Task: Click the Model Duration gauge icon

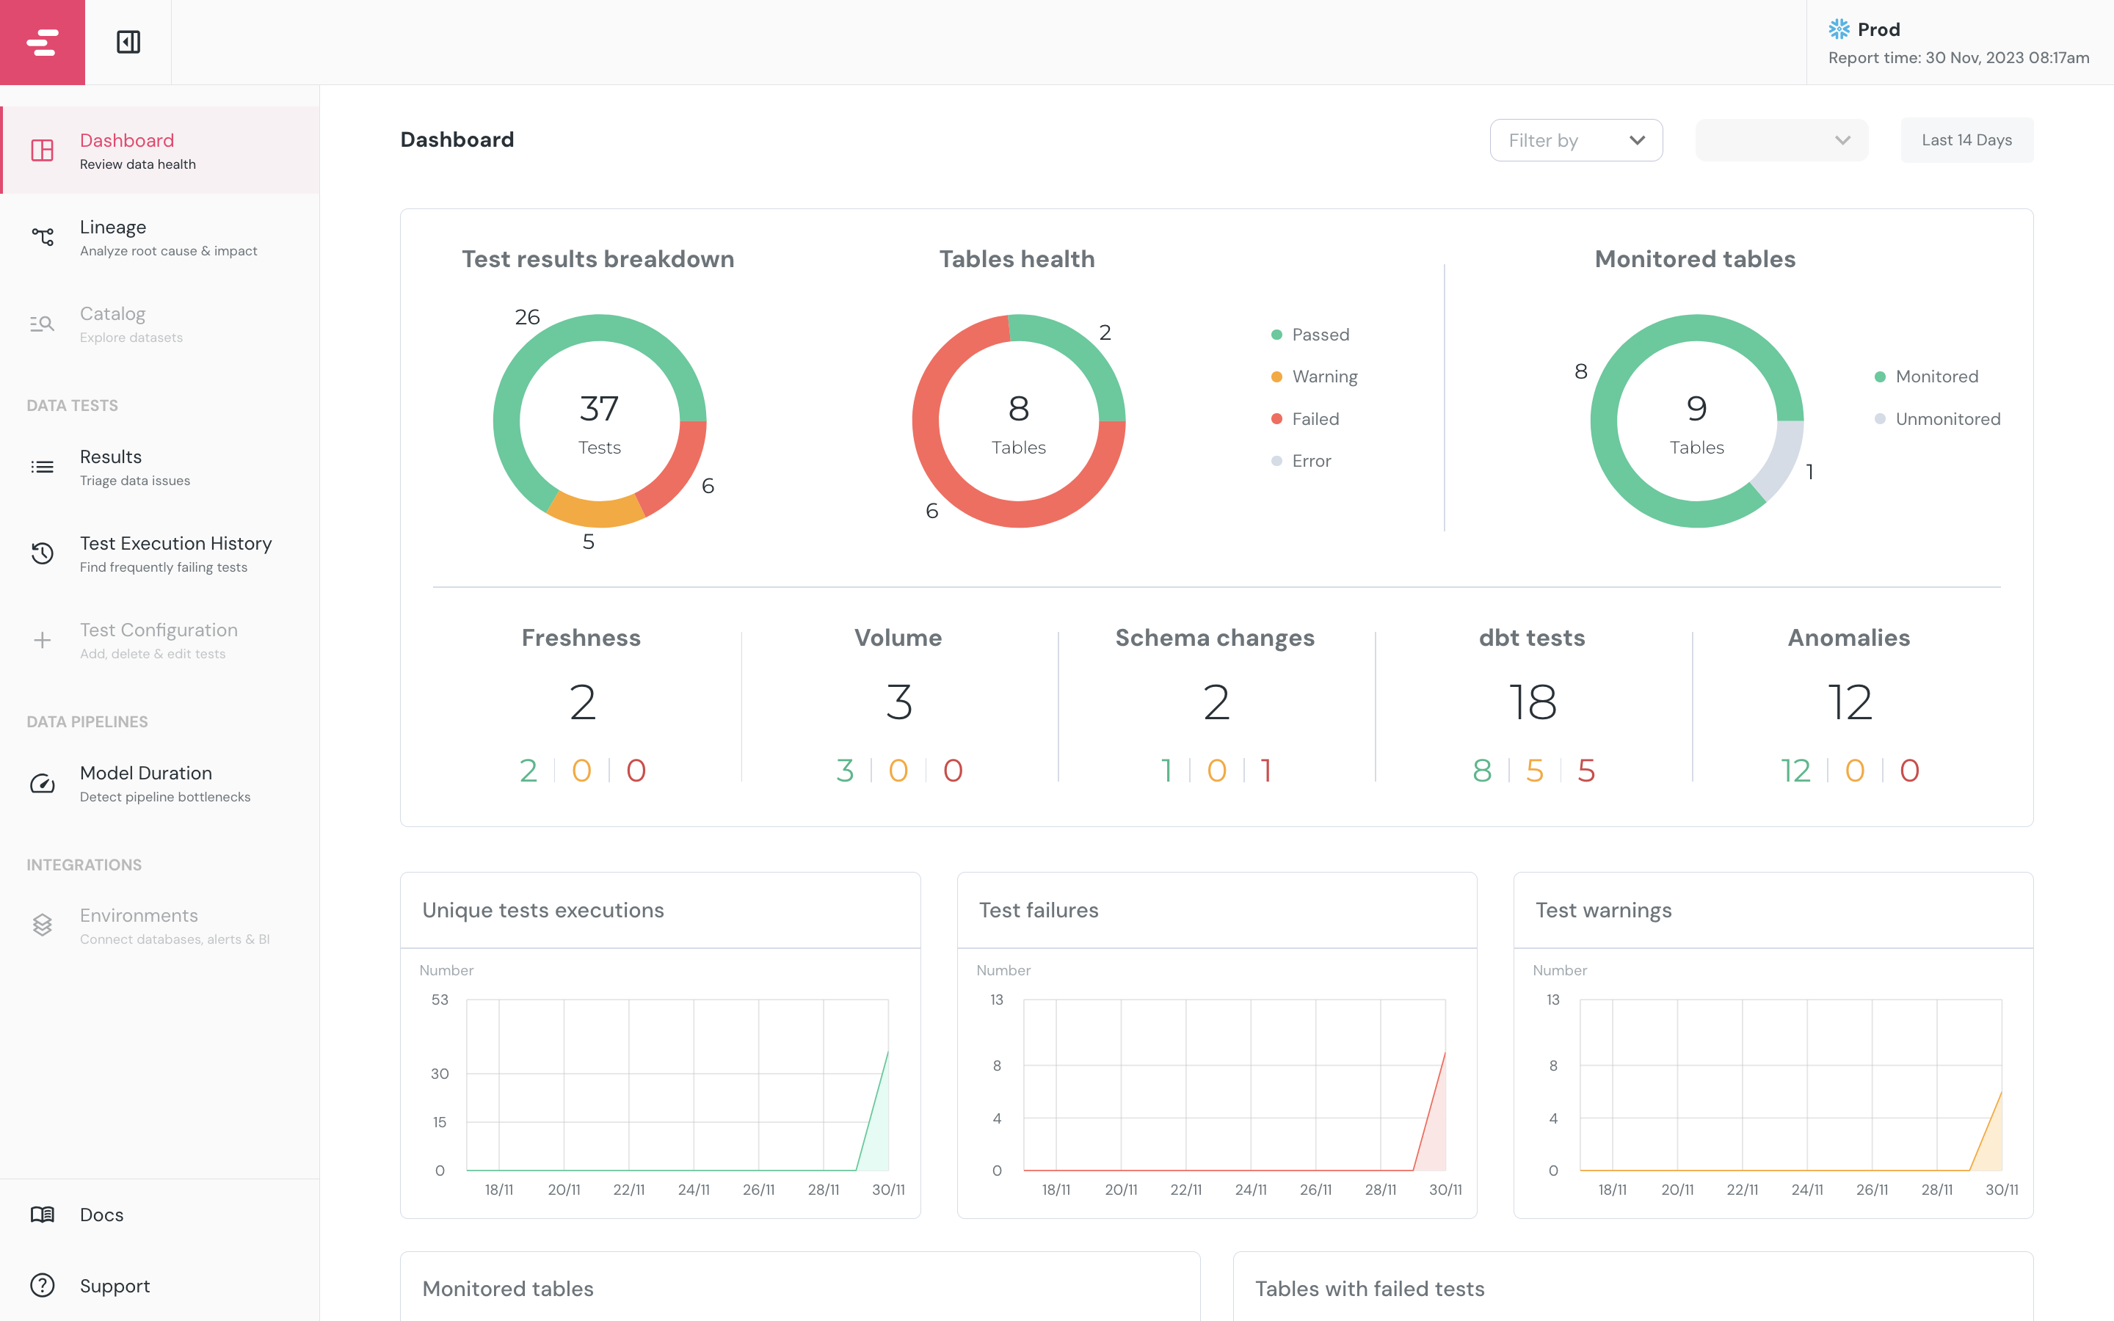Action: [x=42, y=783]
